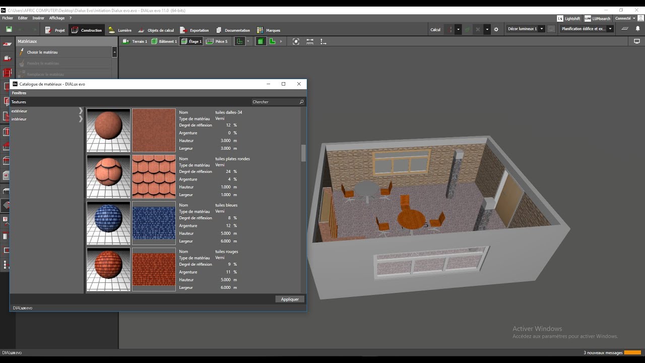Select tuiles plates rondes sphere preview

pos(108,176)
